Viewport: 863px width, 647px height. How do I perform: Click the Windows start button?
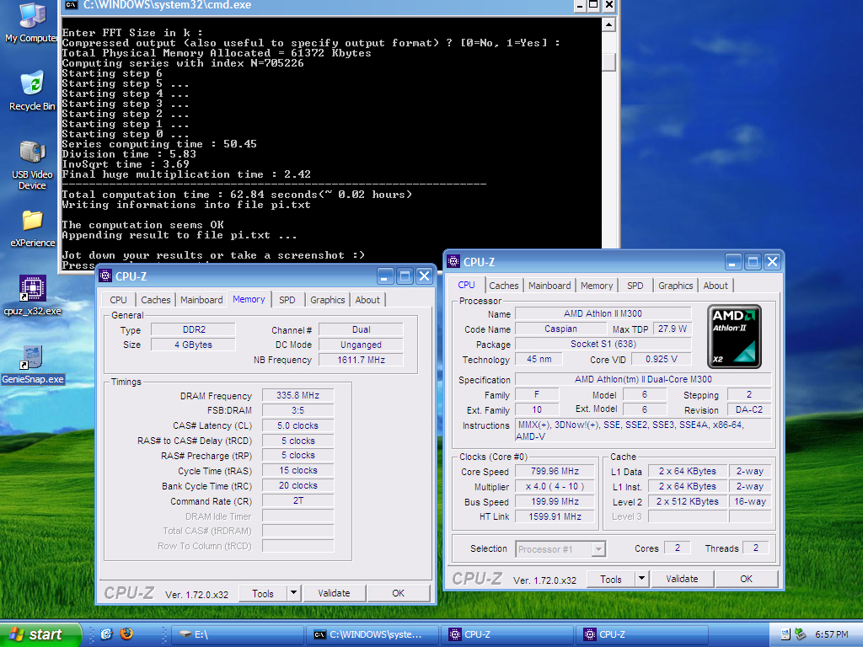(x=40, y=634)
